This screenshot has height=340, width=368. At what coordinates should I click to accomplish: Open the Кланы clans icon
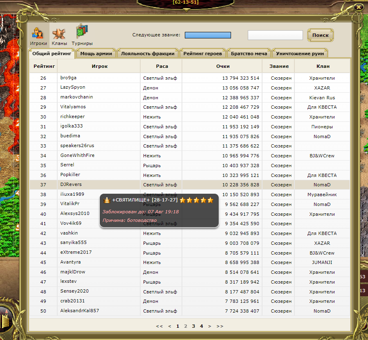pyautogui.click(x=59, y=36)
